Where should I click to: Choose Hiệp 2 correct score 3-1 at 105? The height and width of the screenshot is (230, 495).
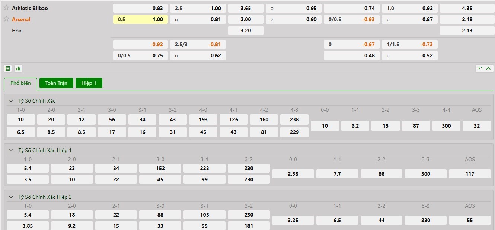click(x=204, y=215)
